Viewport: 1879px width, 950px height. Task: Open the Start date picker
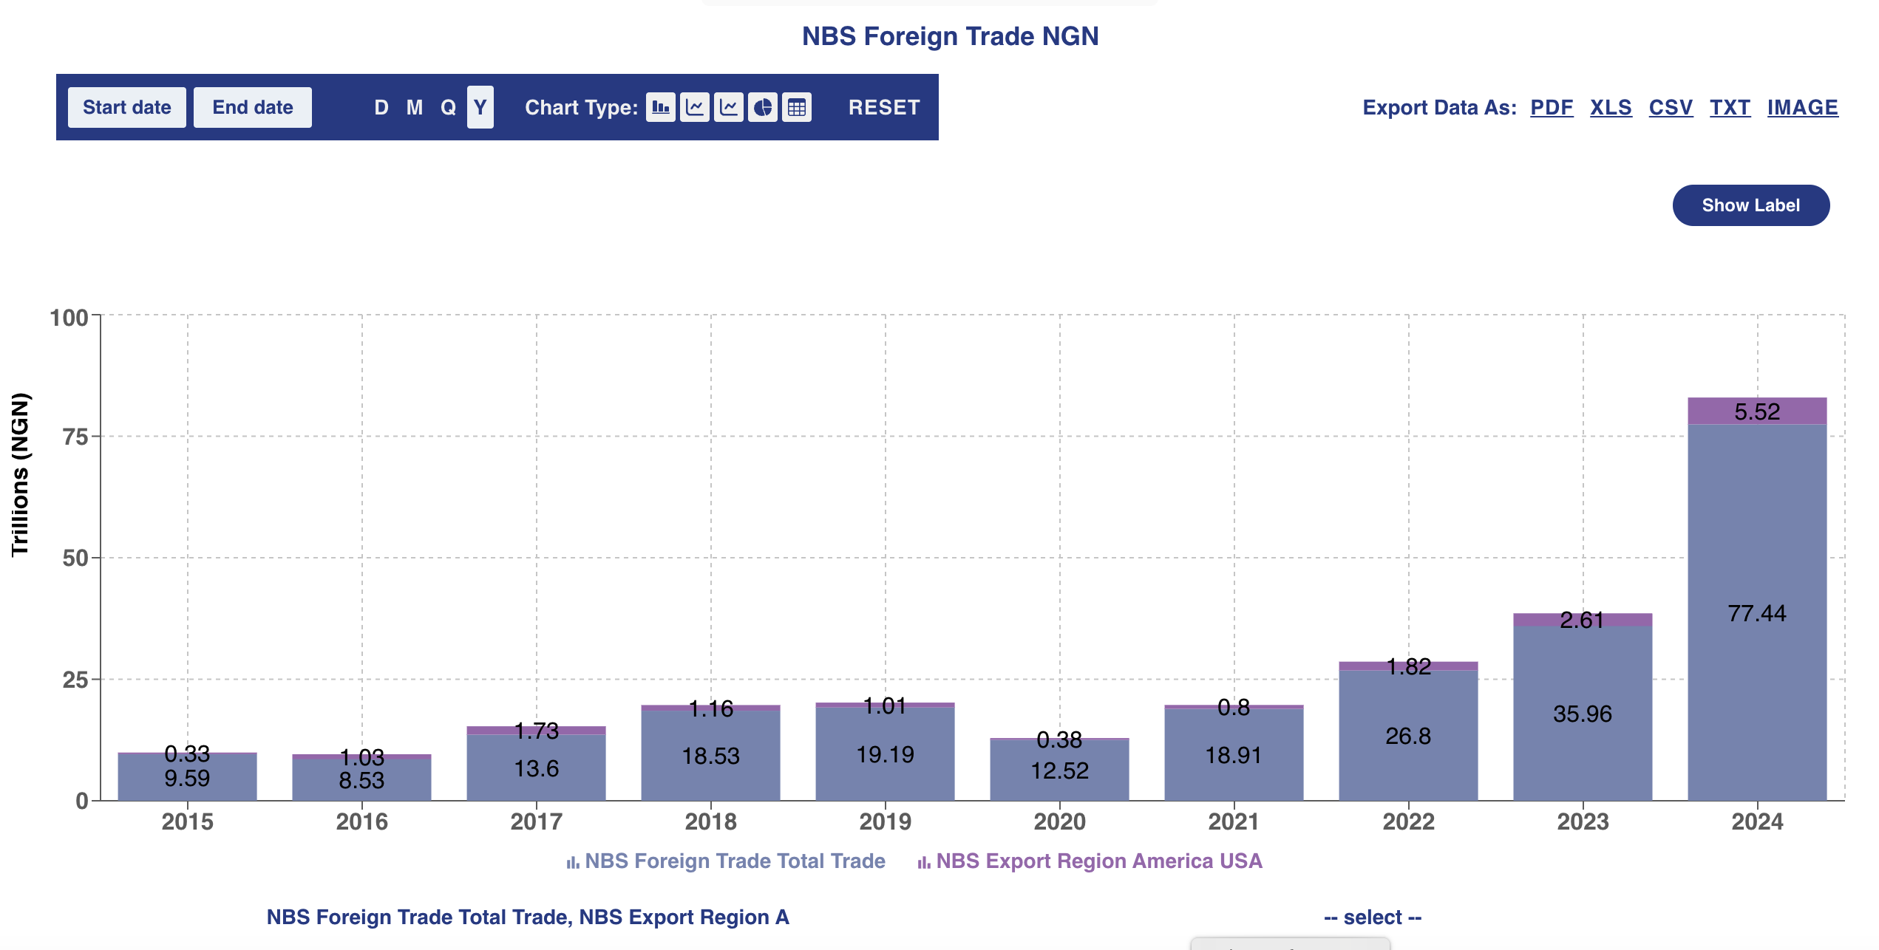coord(126,108)
